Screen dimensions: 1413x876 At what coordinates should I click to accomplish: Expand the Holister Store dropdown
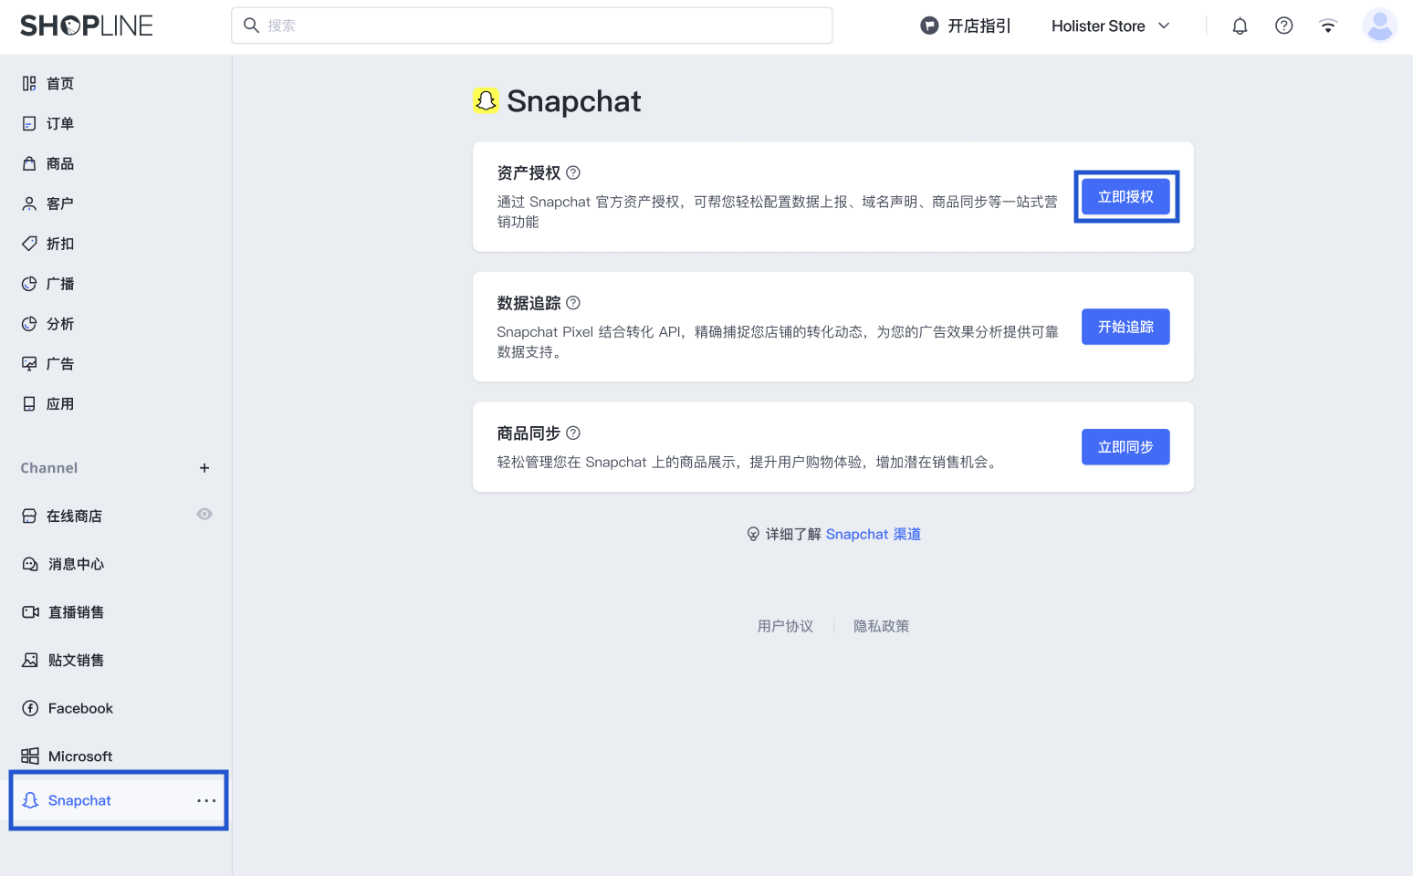[1111, 26]
